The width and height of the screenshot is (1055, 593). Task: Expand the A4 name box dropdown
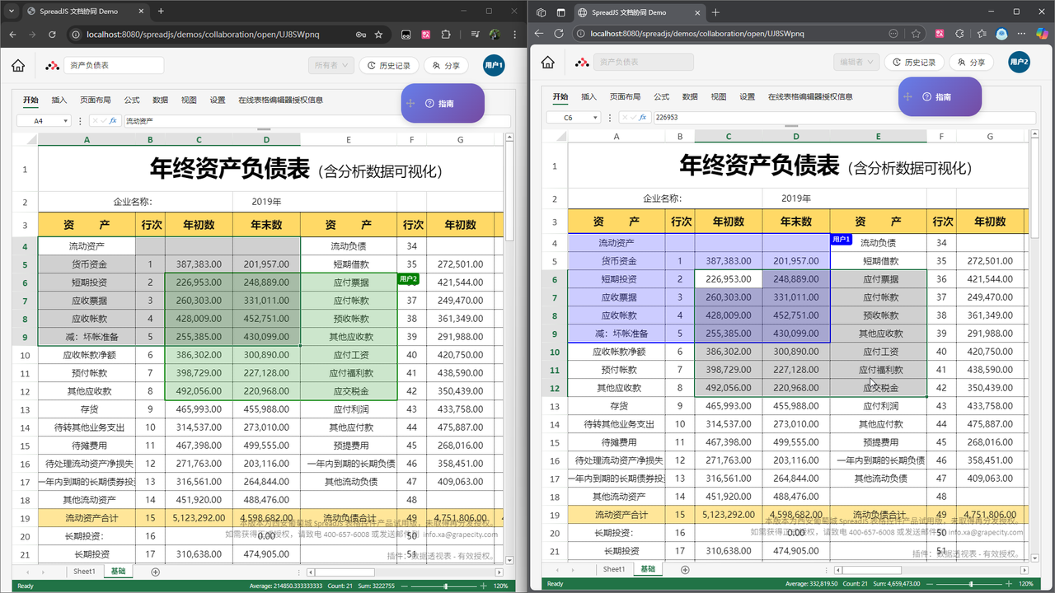point(63,121)
